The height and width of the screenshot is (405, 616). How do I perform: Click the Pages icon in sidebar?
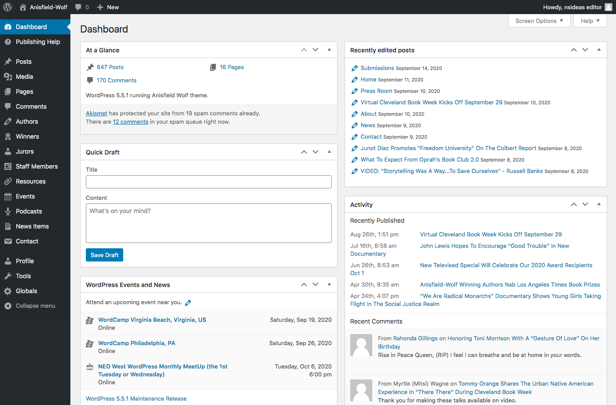[x=8, y=92]
